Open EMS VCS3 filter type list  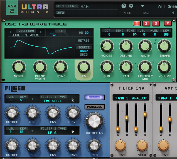point(52,101)
